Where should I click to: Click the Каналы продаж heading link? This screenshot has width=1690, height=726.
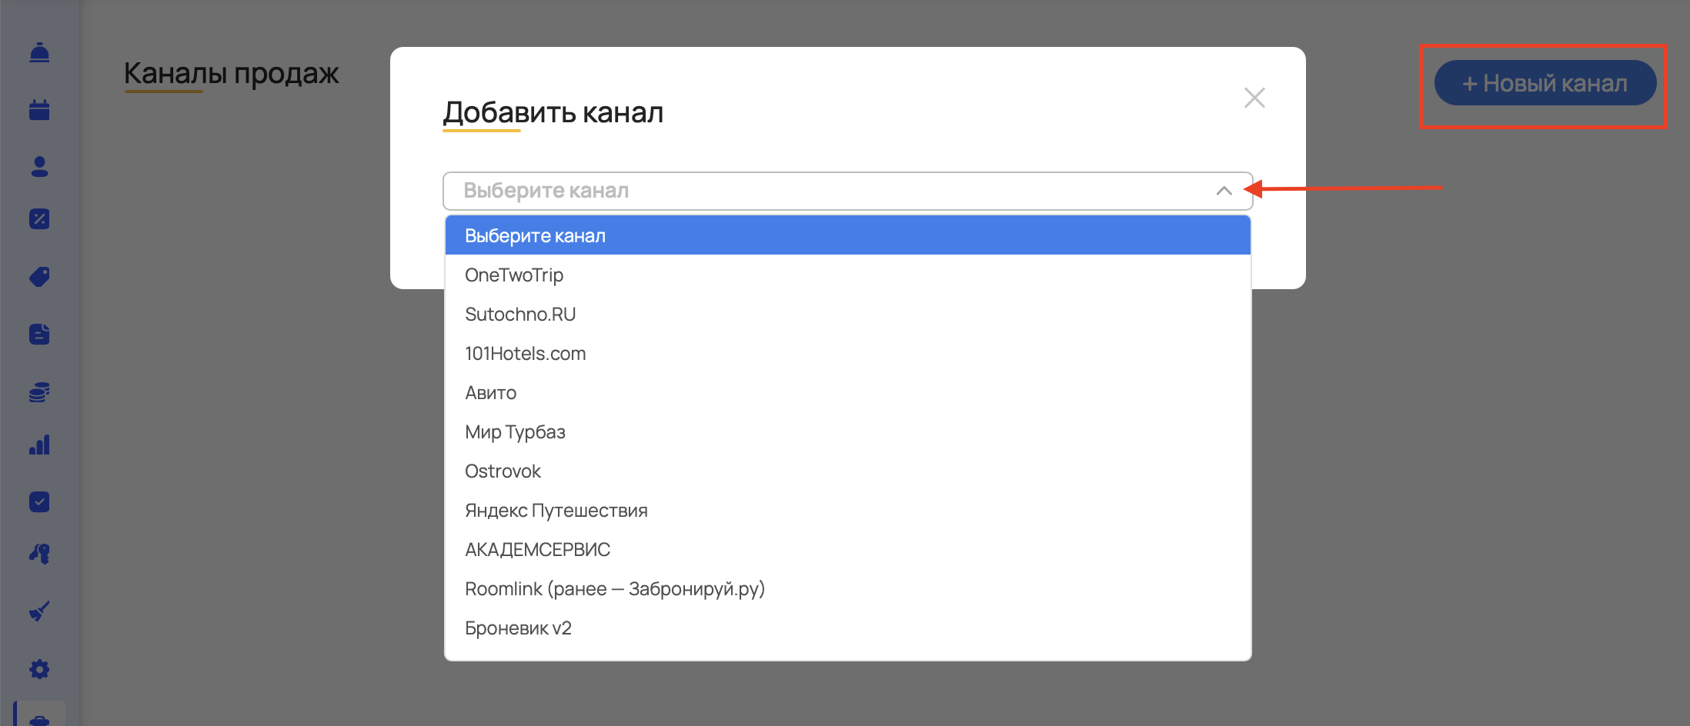point(231,73)
